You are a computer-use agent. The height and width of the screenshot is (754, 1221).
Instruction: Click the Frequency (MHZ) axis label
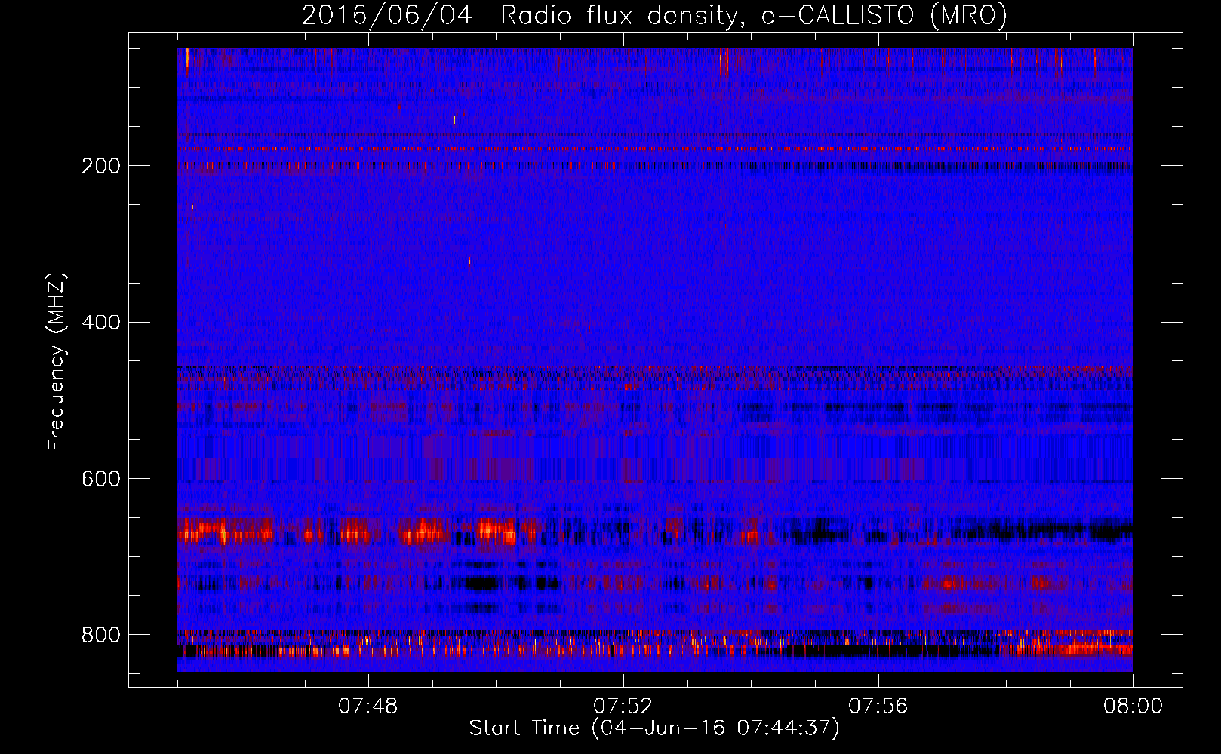coord(57,361)
